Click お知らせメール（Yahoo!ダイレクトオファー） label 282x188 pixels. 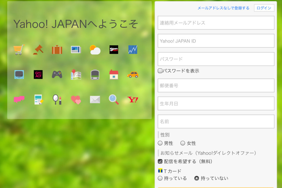coord(208,153)
